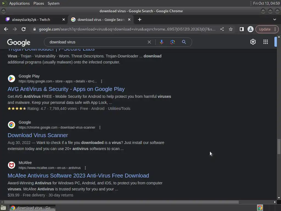Image resolution: width=281 pixels, height=211 pixels.
Task: Click the play.google.com breadcrumb URL
Action: click(x=58, y=81)
